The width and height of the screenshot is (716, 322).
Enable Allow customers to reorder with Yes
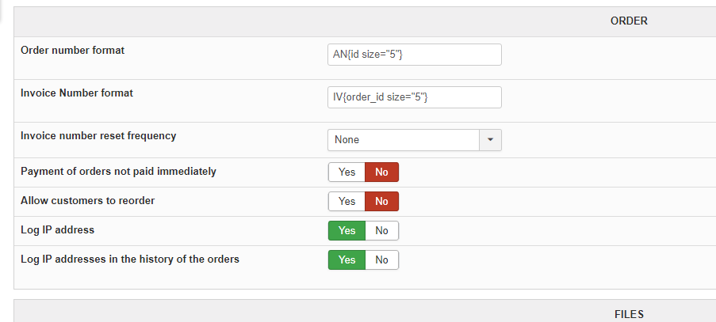point(347,202)
